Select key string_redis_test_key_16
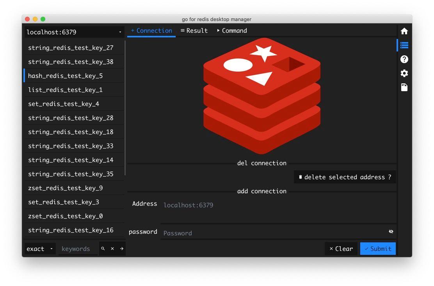 74,230
